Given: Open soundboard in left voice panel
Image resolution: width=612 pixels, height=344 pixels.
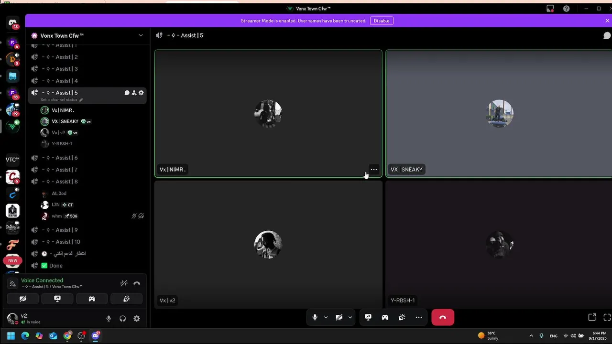Looking at the screenshot, I should coord(127,299).
